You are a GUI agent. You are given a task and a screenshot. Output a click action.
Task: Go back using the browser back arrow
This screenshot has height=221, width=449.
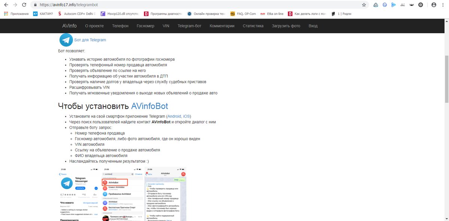(6, 5)
